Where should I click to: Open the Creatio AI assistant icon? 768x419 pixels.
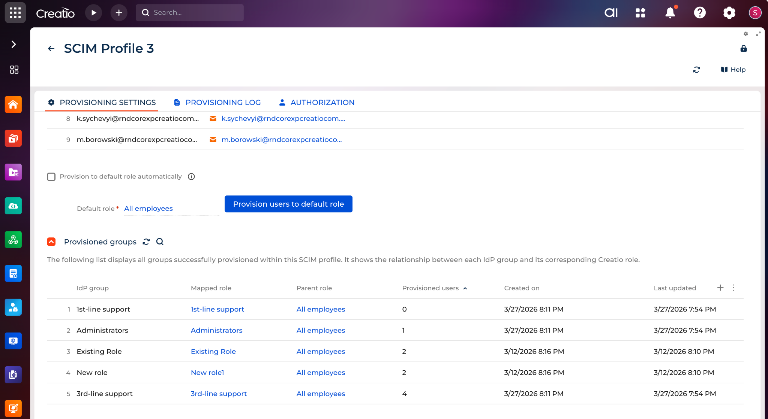(x=611, y=13)
